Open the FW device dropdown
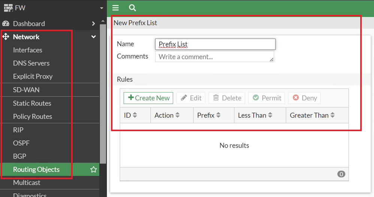Viewport: 374px width, 197px height. (x=101, y=8)
